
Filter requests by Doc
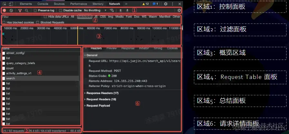[x=137, y=16]
